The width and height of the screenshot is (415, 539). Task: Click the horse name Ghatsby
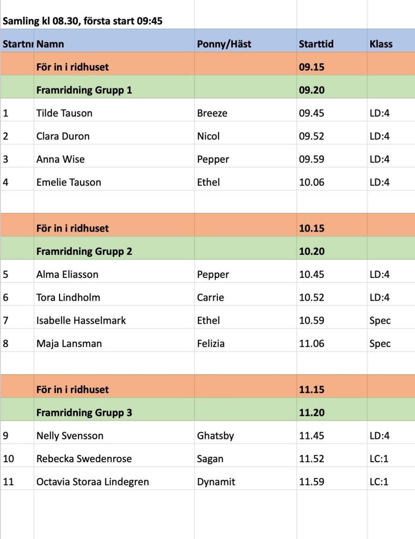point(215,436)
